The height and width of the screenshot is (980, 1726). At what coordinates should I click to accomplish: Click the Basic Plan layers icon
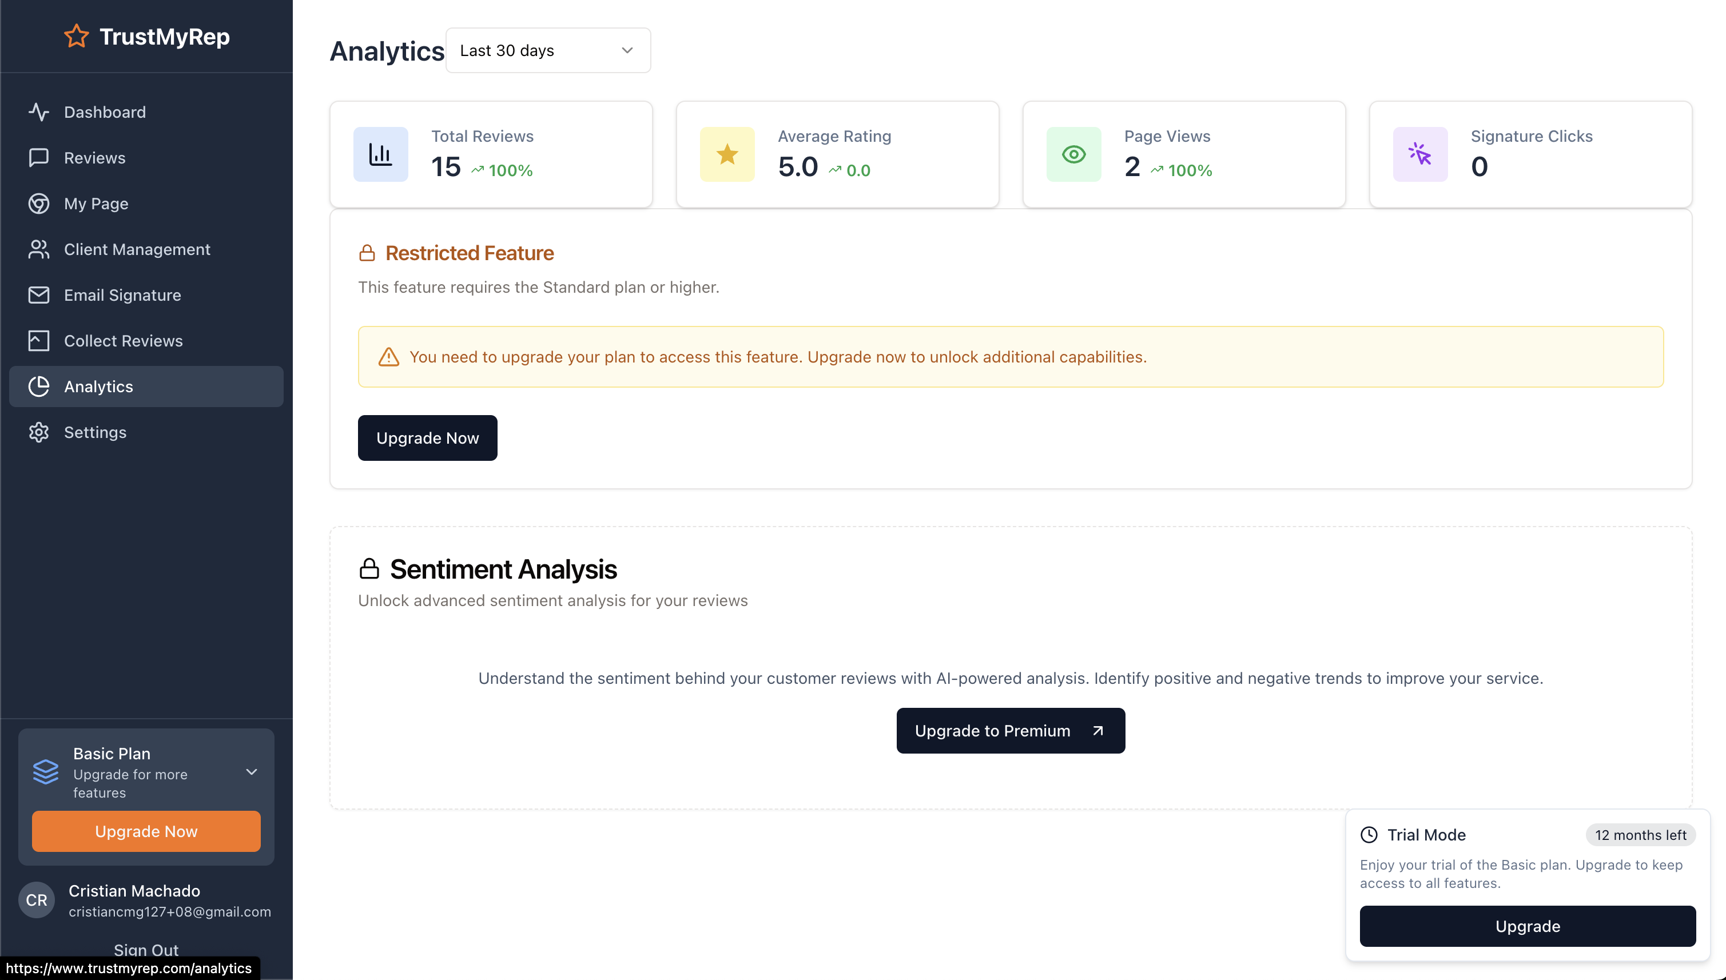46,771
